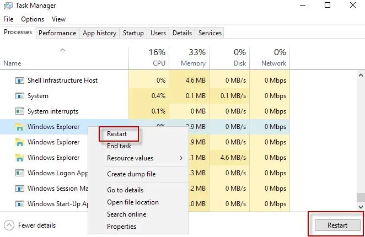
Task: Switch to the Services tab
Action: click(210, 33)
